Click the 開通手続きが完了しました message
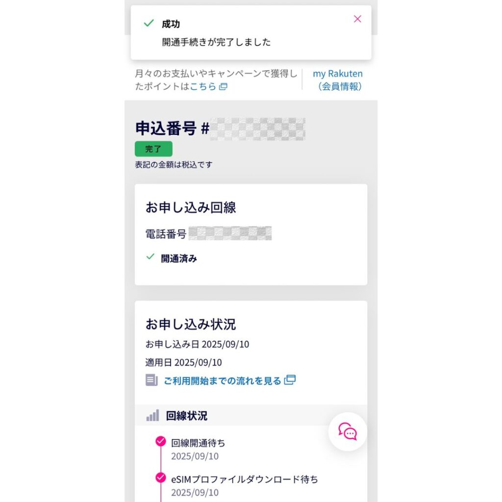Screen dimensions: 502x502 (x=216, y=42)
